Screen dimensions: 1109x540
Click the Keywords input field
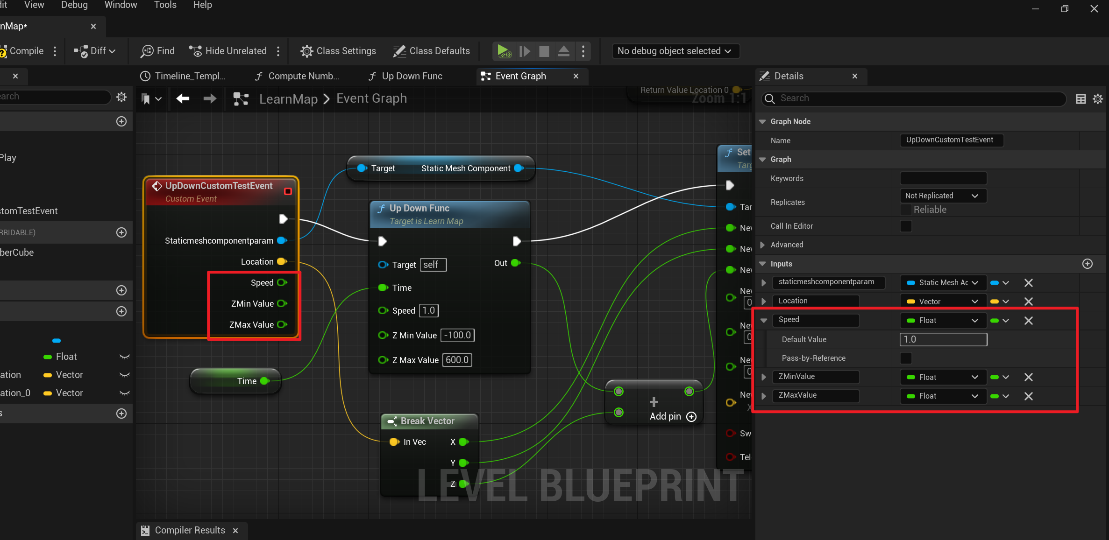pyautogui.click(x=943, y=178)
